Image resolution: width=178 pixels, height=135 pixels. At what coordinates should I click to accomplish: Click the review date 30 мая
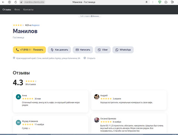[x=38, y=99]
